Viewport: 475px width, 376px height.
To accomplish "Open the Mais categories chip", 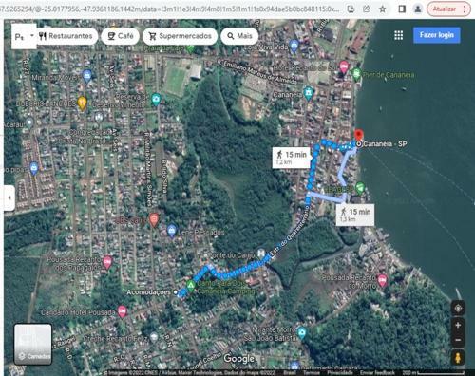I will (x=239, y=36).
